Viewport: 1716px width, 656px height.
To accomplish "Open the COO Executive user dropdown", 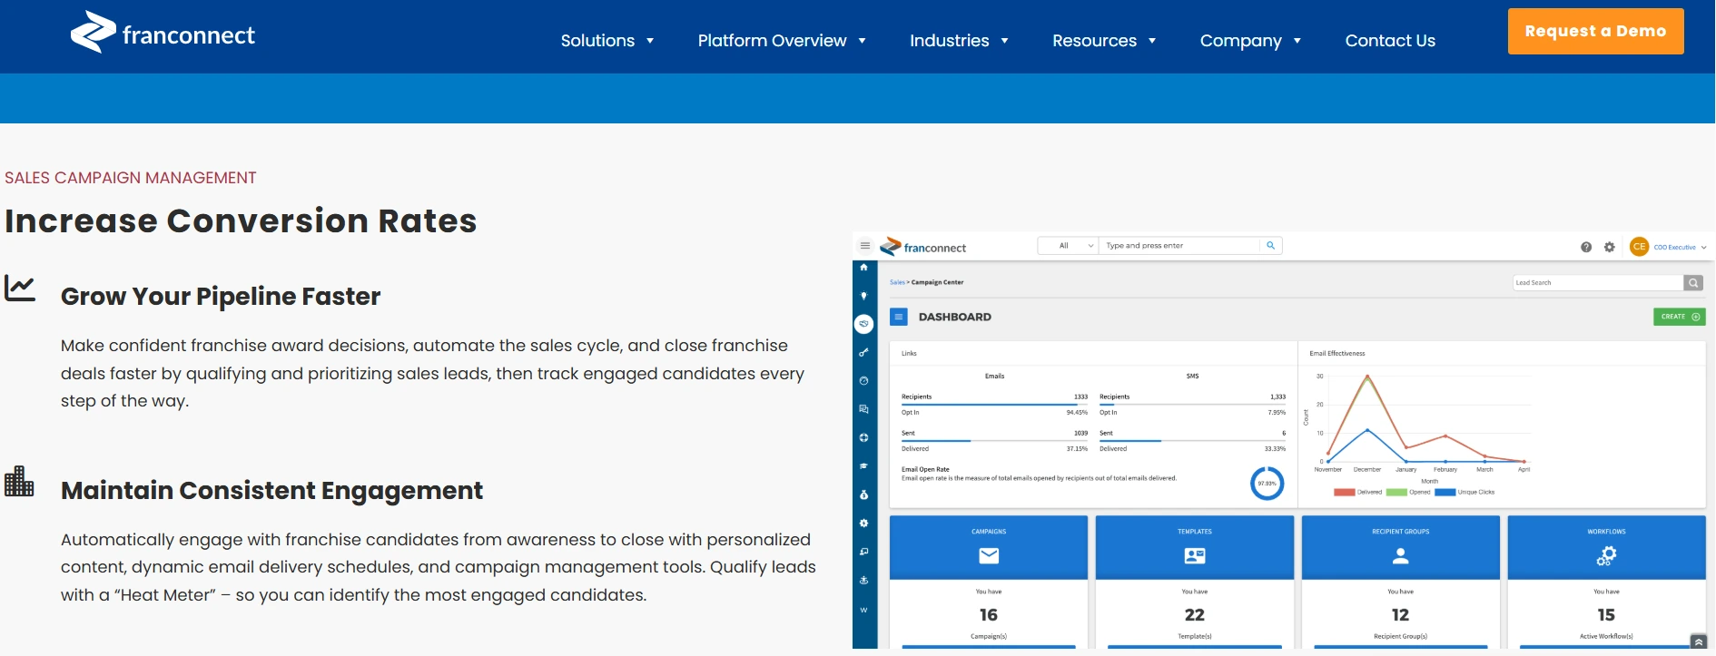I will [x=1680, y=247].
